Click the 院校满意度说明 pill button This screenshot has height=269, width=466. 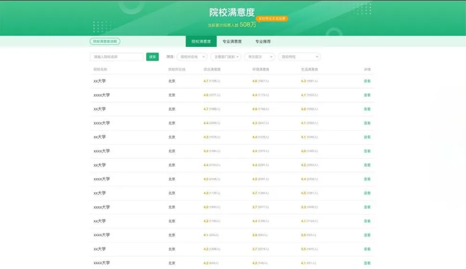[x=105, y=42]
